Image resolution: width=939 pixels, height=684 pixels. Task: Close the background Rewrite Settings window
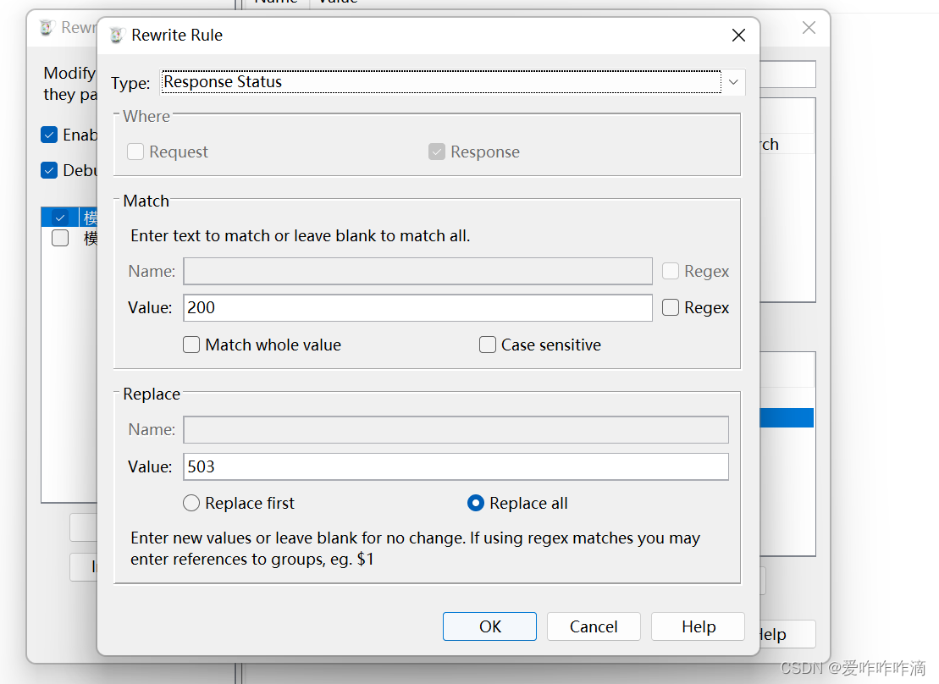[809, 28]
